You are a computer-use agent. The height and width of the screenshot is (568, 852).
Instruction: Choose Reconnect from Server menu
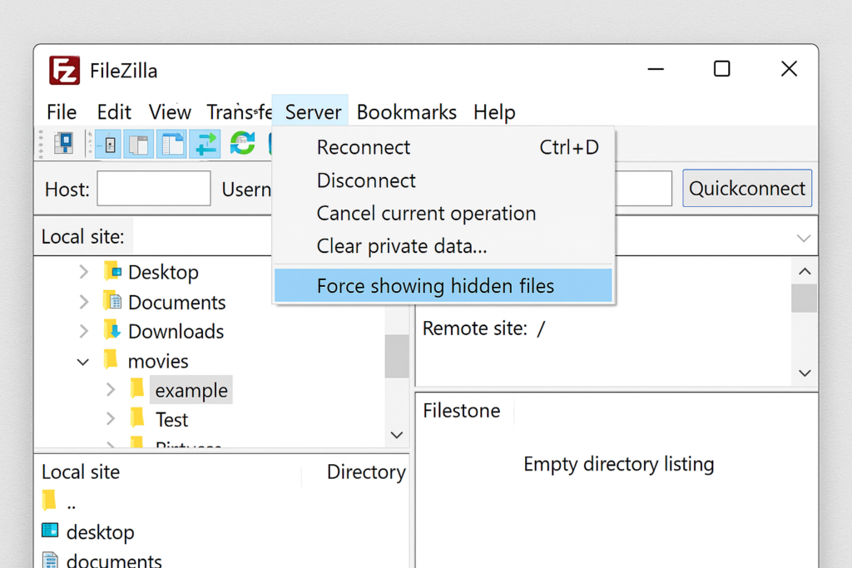pos(443,147)
